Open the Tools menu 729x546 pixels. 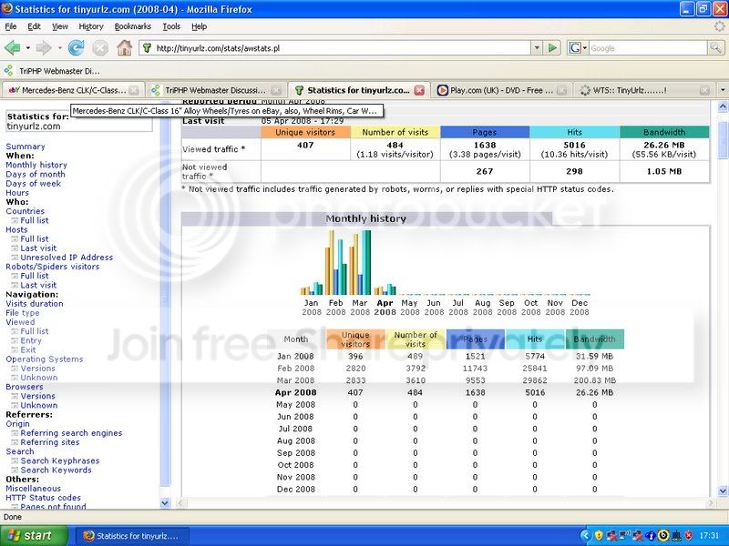coord(171,26)
